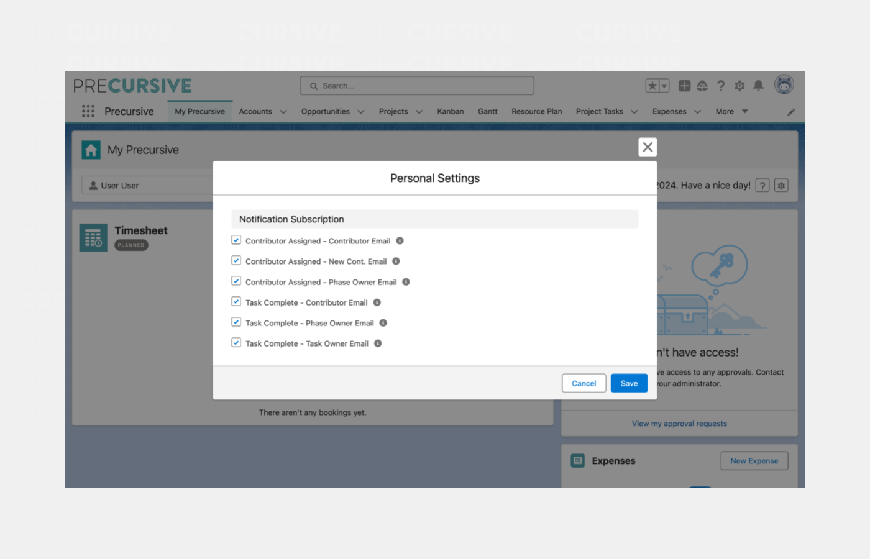Screen dimensions: 870x559
Task: Click the notifications bell icon
Action: (758, 86)
